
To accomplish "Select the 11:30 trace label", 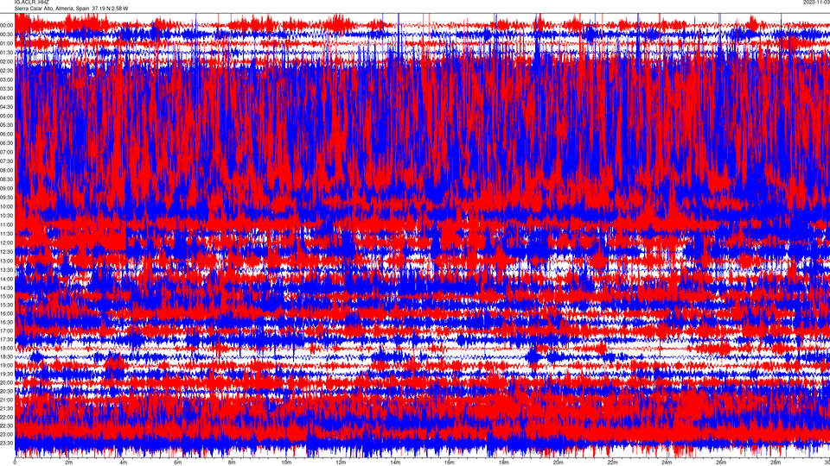I will pyautogui.click(x=6, y=234).
